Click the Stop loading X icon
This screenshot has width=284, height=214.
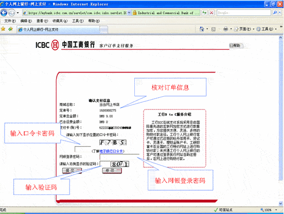point(211,13)
